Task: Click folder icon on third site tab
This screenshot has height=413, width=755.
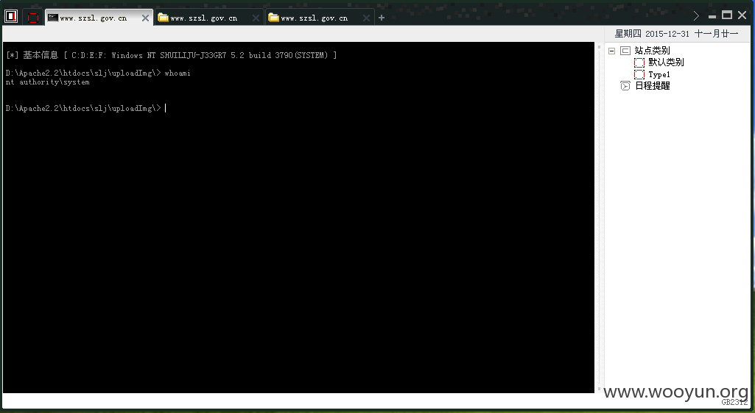Action: (x=273, y=18)
